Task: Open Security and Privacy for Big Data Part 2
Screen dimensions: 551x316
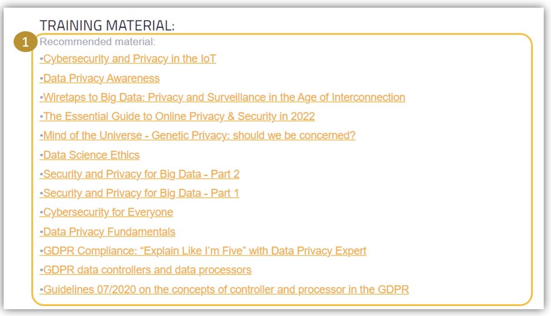Action: [141, 174]
